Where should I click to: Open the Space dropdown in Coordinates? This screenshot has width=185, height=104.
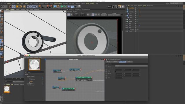pyautogui.click(x=131, y=66)
